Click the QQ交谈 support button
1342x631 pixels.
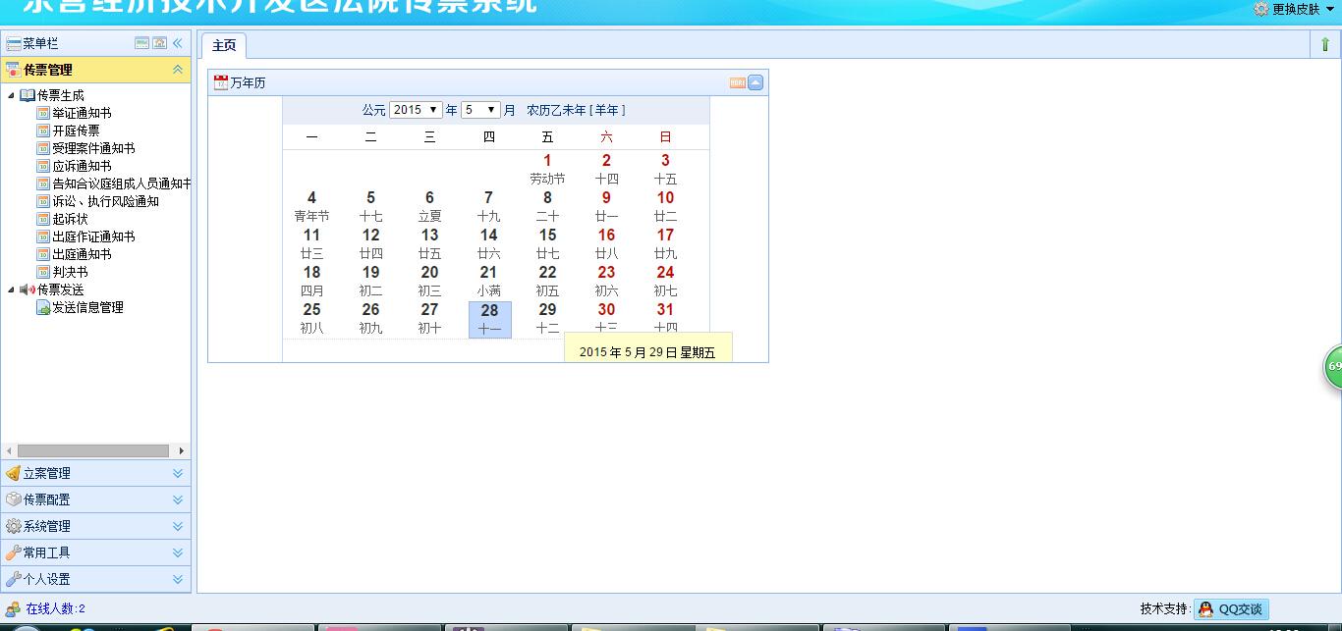[1231, 609]
